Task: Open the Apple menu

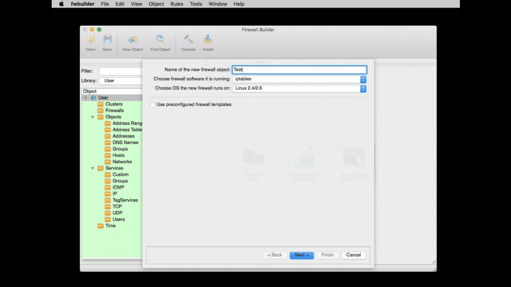Action: pos(61,4)
